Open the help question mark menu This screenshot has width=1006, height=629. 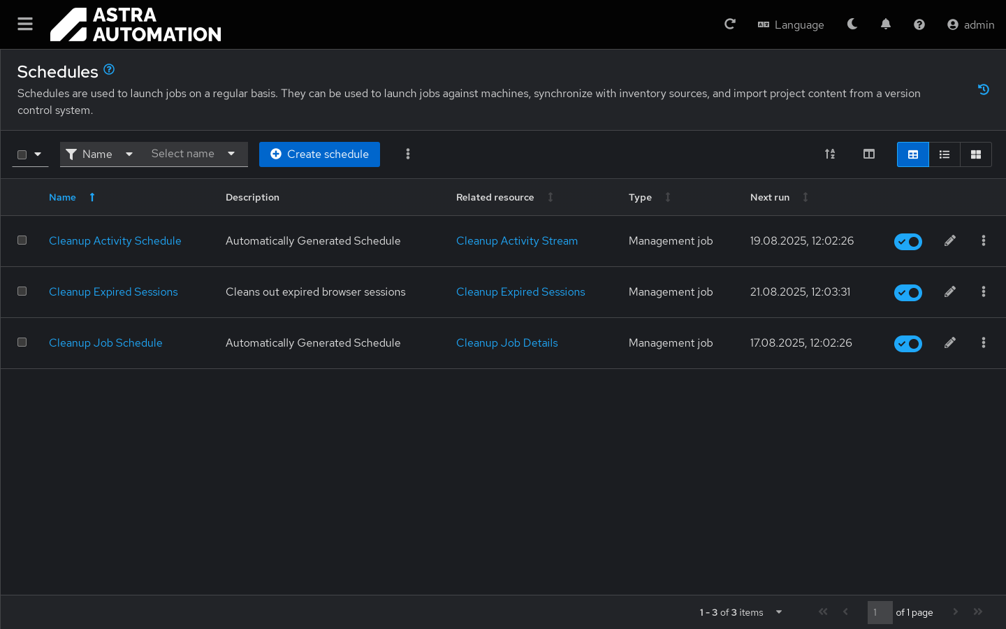(919, 24)
